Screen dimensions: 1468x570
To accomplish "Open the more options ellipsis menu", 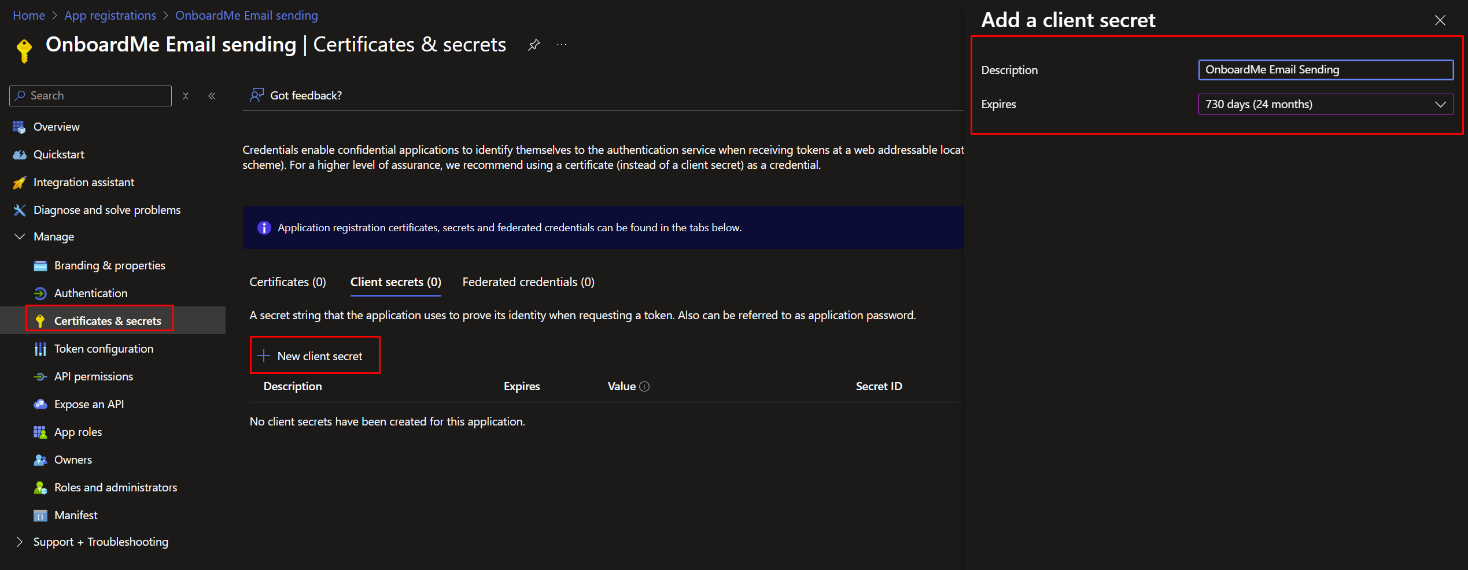I will click(x=562, y=45).
